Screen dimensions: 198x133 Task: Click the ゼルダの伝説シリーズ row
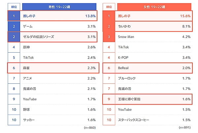pyautogui.click(x=59, y=36)
